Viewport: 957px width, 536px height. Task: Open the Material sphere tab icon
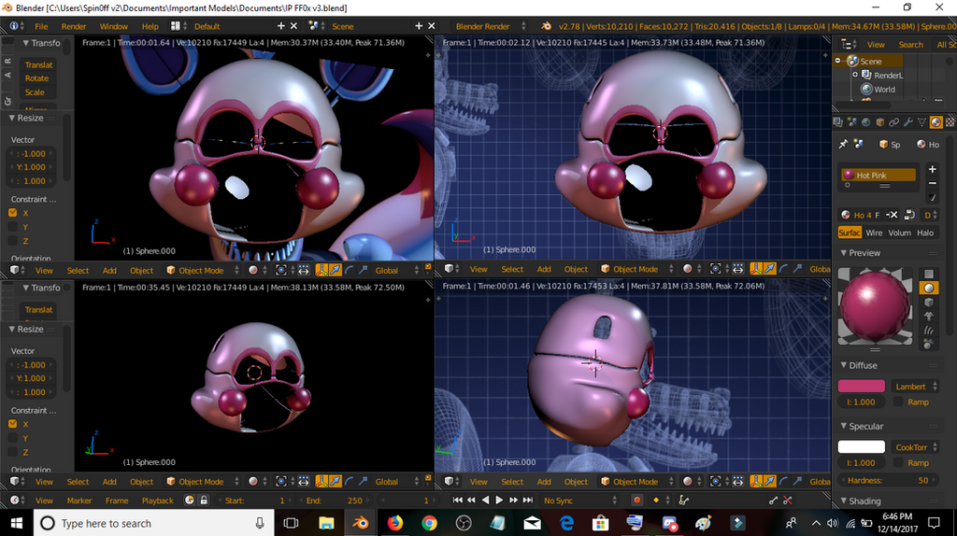(x=936, y=122)
